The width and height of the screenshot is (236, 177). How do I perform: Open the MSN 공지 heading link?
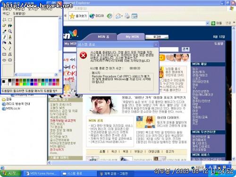[x=96, y=120]
